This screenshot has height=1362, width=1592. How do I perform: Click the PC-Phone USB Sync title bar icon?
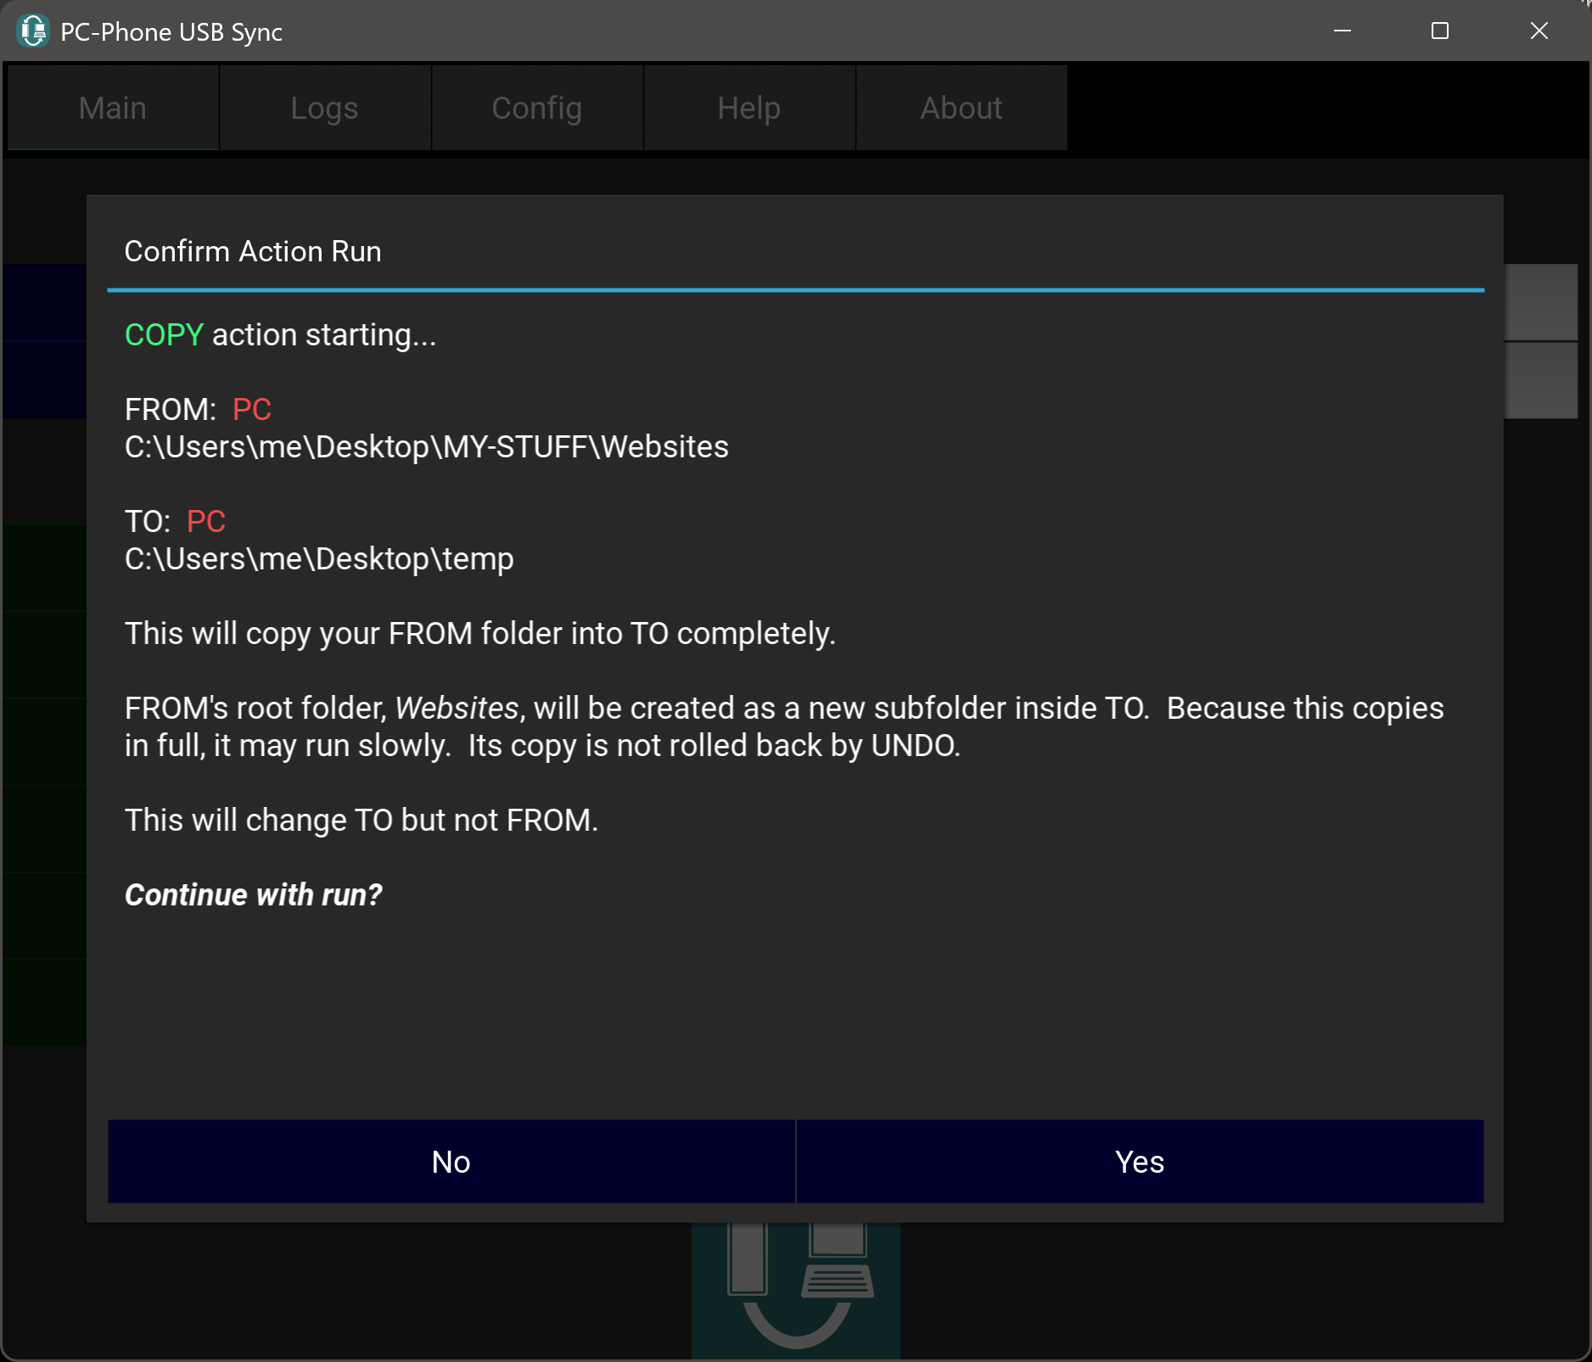(x=33, y=31)
